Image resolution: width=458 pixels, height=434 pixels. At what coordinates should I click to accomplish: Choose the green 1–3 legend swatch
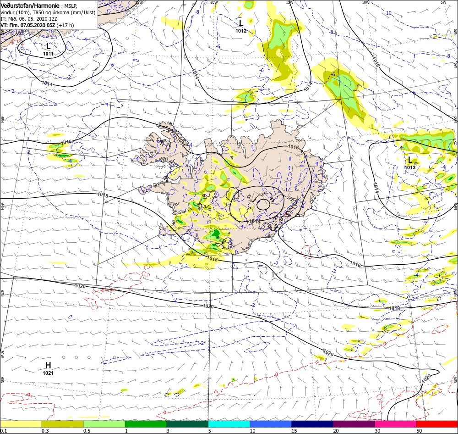146,424
